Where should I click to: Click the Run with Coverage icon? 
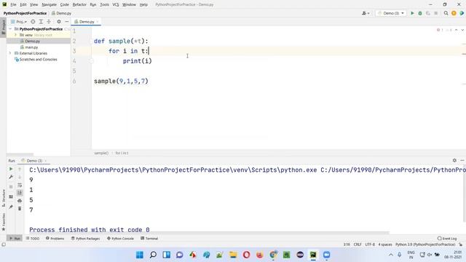(428, 13)
